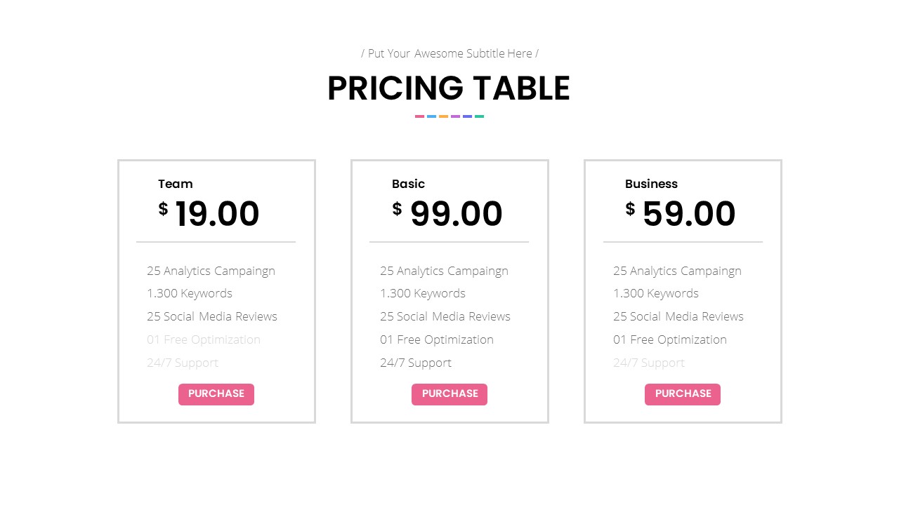The height and width of the screenshot is (505, 899).
Task: Click the 59.00 Business price
Action: point(689,214)
